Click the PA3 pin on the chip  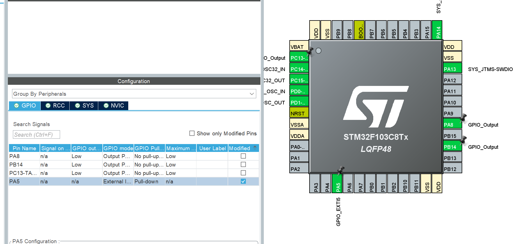tap(315, 184)
